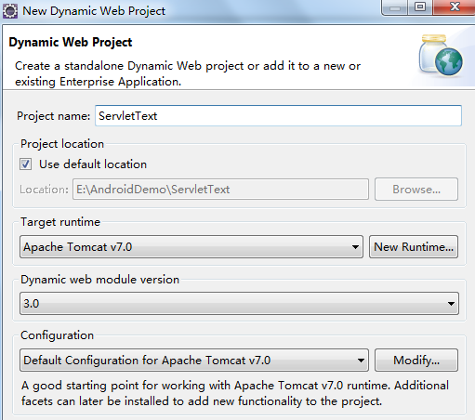Open the Target runtime Apache Tomcat v7.0 dropdown
The width and height of the screenshot is (475, 420).
[x=191, y=247]
